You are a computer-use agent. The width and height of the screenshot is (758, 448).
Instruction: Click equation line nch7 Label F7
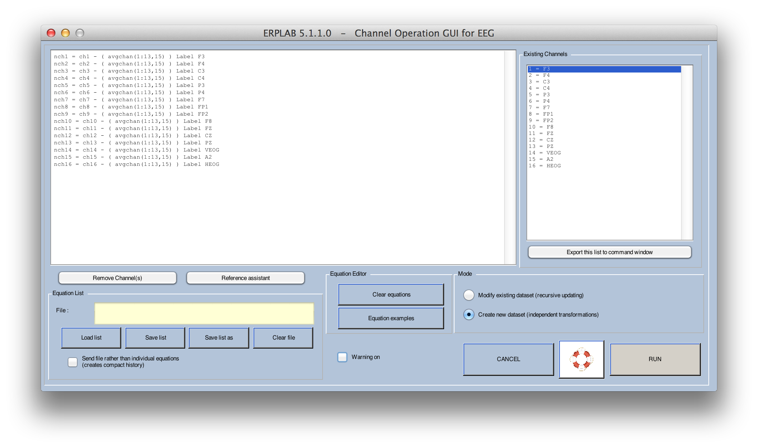[129, 100]
